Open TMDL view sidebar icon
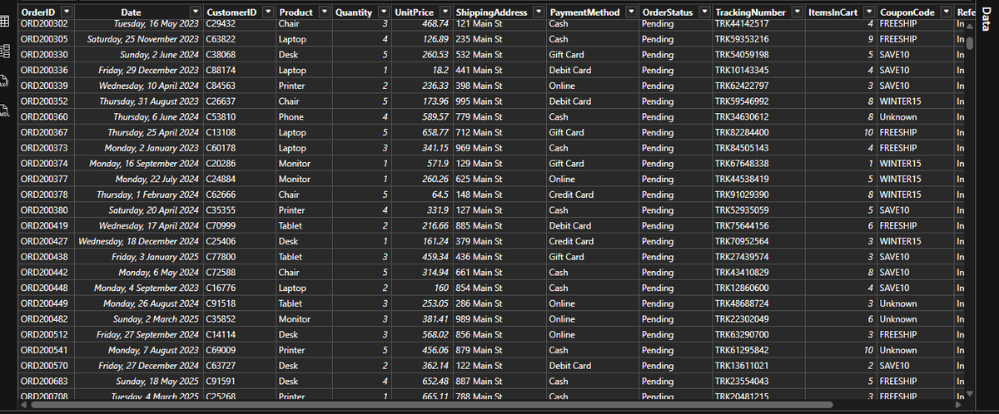Viewport: 999px width, 414px height. [x=5, y=111]
